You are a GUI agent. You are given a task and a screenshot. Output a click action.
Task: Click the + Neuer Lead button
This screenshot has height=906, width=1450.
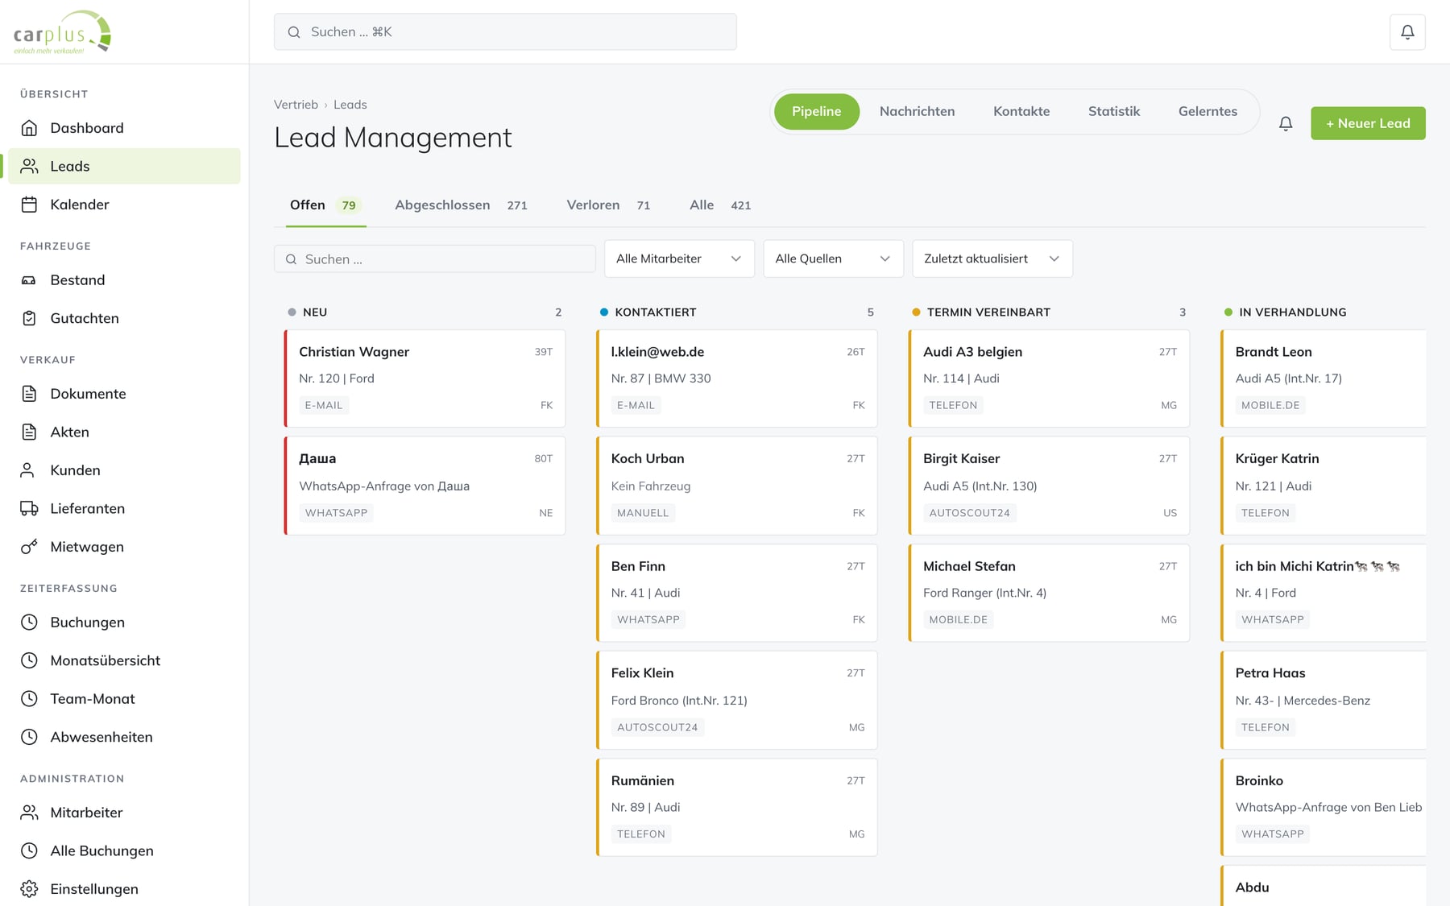1368,123
